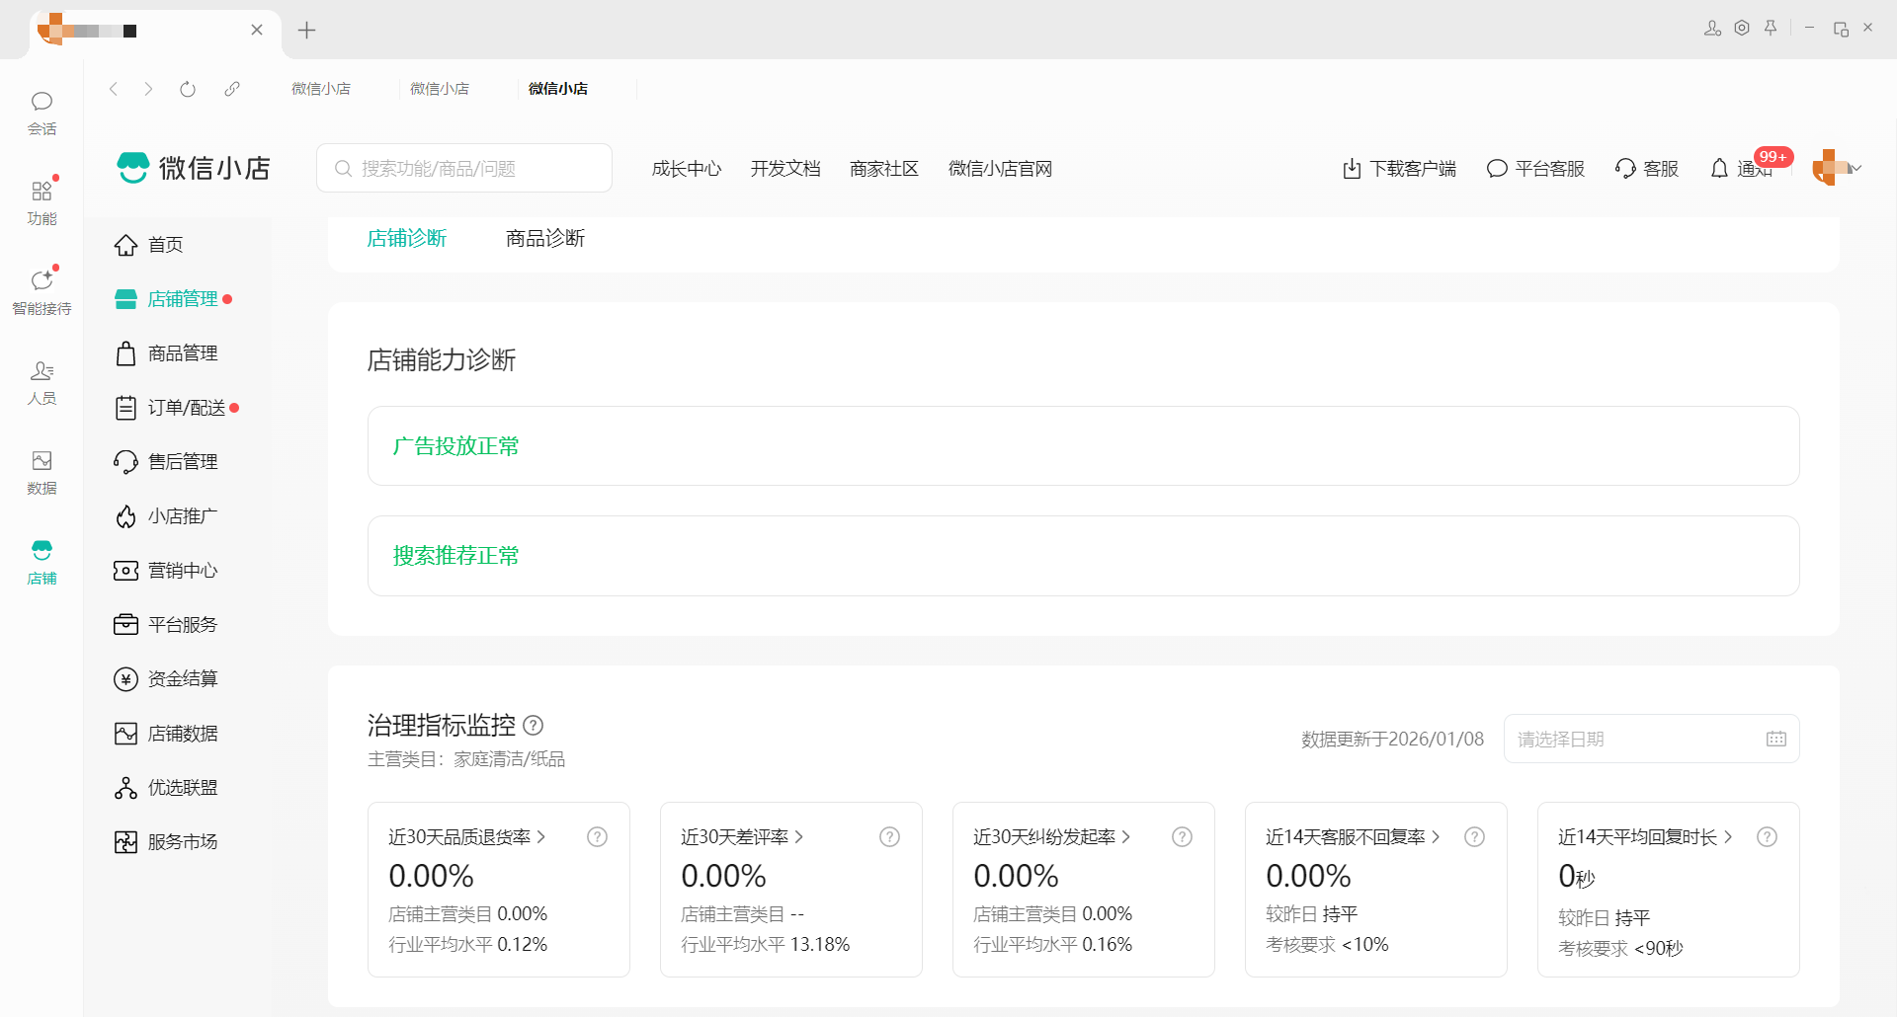This screenshot has height=1017, width=1897.
Task: Open the 成长中心 link
Action: point(687,169)
